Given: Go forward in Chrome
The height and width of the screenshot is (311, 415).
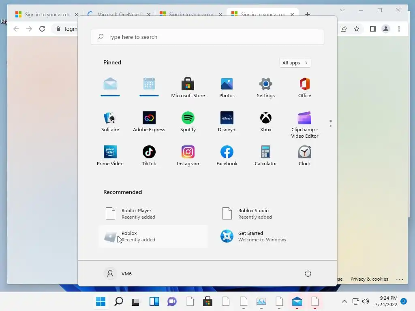Looking at the screenshot, I should (x=29, y=29).
